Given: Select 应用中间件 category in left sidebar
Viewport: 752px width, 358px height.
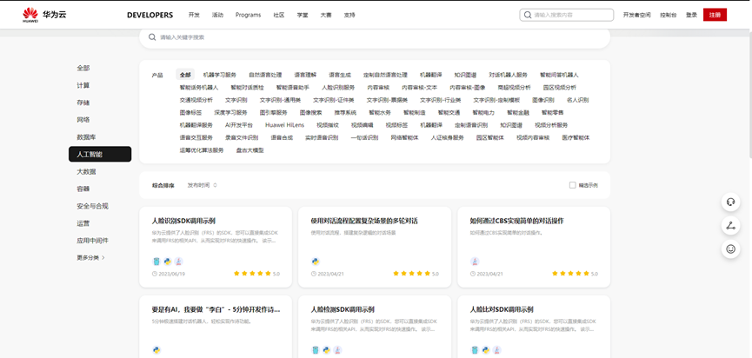Looking at the screenshot, I should coord(92,241).
